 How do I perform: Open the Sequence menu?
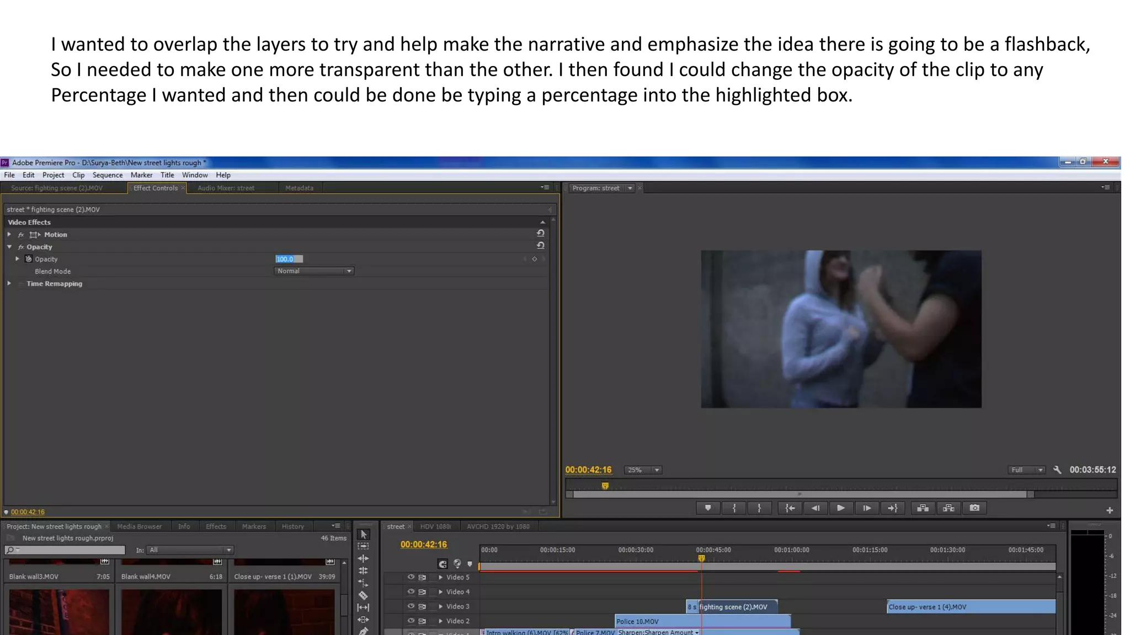(108, 175)
